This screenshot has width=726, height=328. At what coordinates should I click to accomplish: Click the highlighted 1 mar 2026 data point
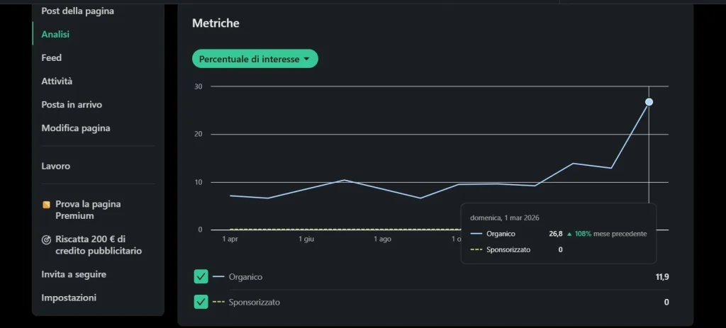pyautogui.click(x=649, y=102)
